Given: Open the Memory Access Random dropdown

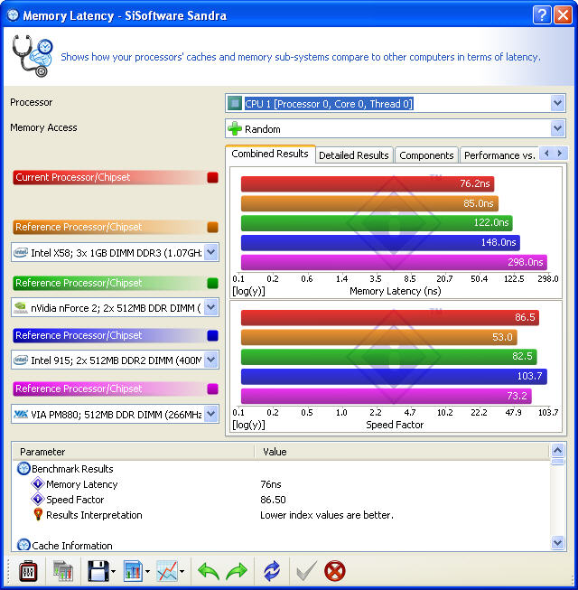Looking at the screenshot, I should (x=558, y=128).
